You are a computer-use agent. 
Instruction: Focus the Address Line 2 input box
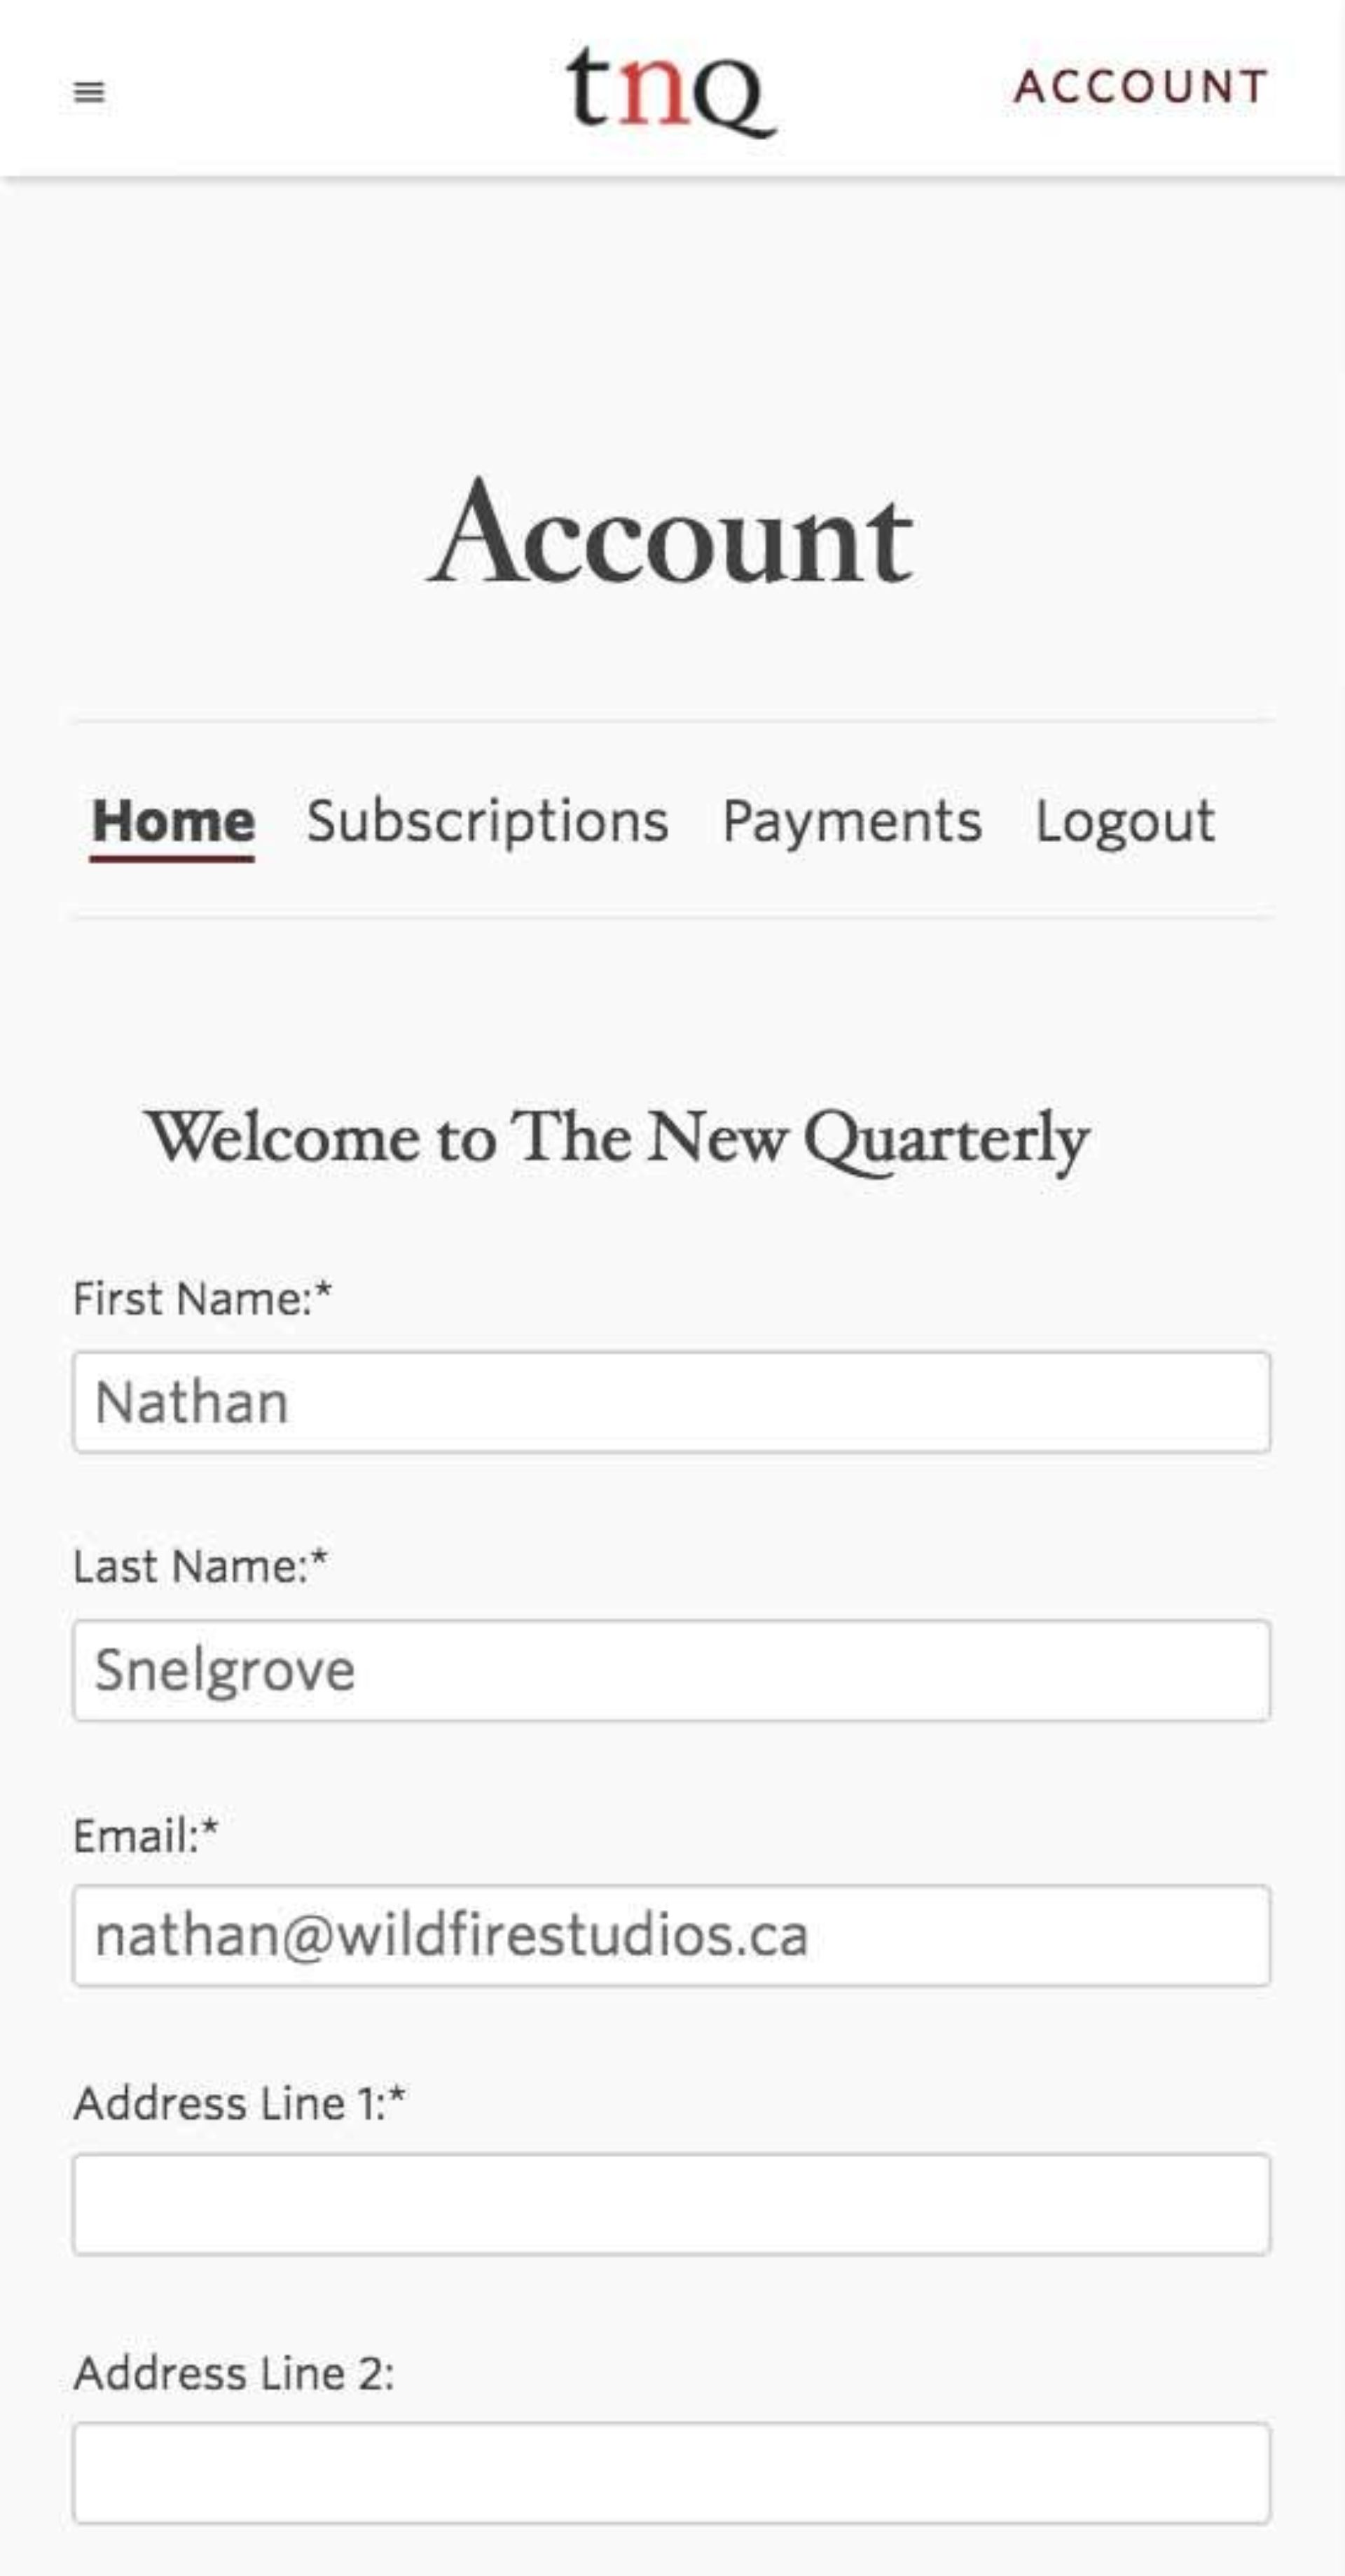(672, 2473)
